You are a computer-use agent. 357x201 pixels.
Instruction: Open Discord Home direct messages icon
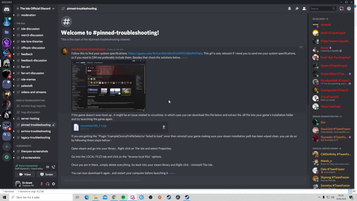7,9
